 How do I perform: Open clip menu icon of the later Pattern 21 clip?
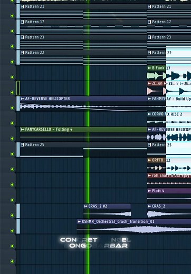149,6
